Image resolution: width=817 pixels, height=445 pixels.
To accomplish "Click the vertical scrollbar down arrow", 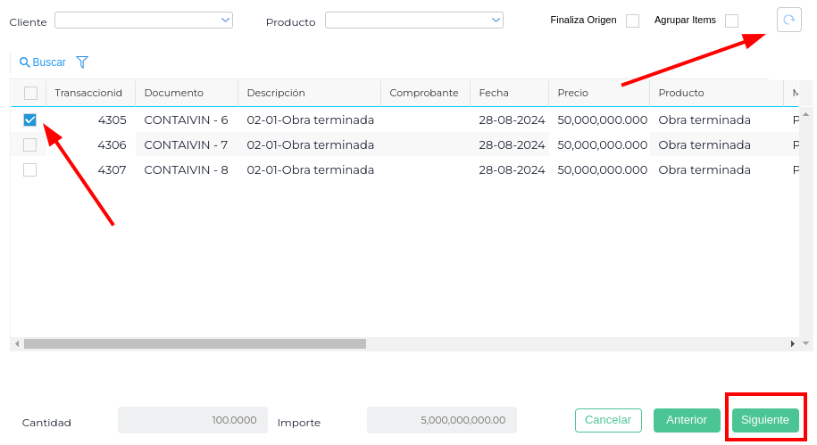I will [x=806, y=343].
